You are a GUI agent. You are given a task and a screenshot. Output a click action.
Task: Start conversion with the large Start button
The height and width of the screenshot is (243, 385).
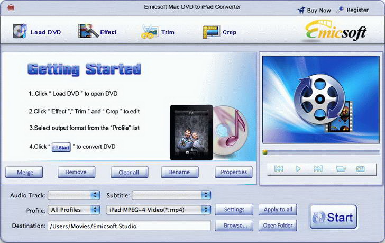333,217
